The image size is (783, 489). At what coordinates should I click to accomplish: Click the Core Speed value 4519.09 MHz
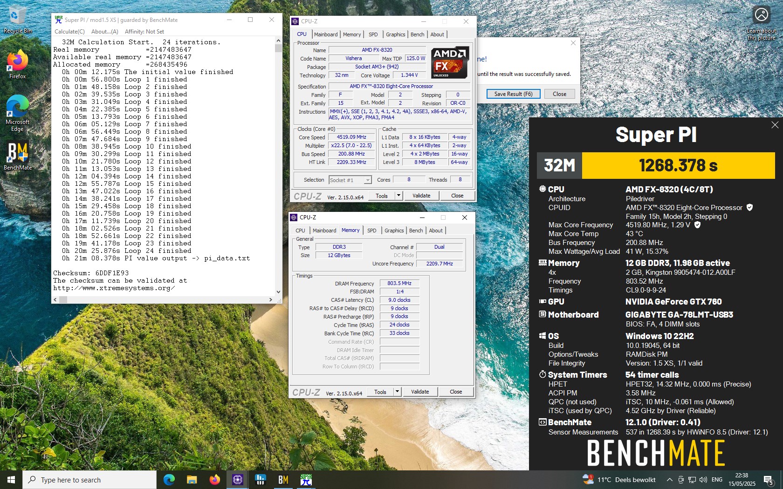(351, 137)
